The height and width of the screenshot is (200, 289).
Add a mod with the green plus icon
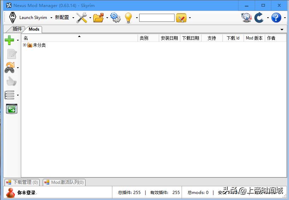[x=9, y=40]
